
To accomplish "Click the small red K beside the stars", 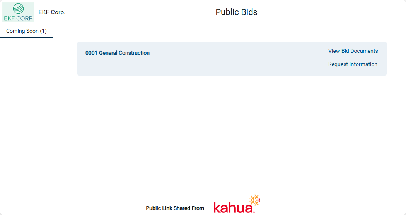I will coord(259,200).
